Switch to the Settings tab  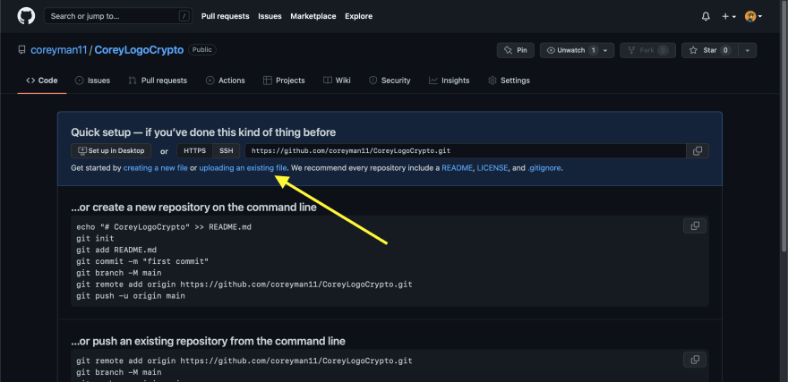click(510, 81)
